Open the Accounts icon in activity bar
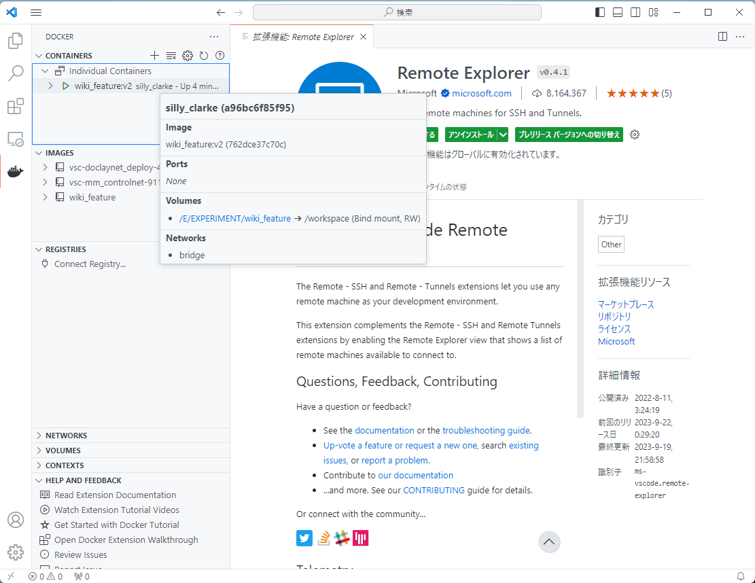 point(16,520)
